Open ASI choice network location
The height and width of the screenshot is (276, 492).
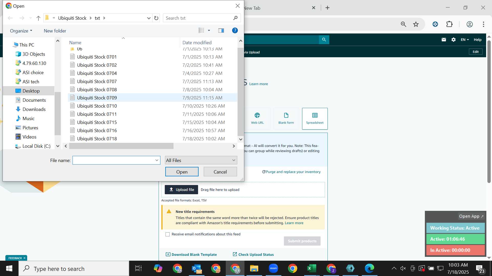click(x=33, y=72)
